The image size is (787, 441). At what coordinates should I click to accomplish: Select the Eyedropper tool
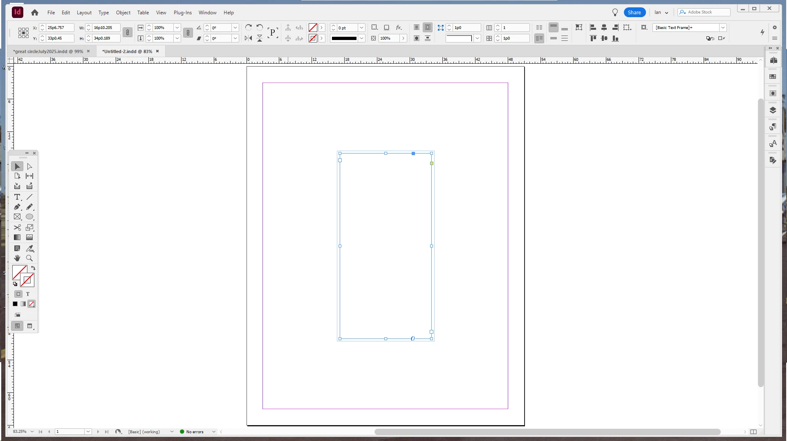(29, 248)
